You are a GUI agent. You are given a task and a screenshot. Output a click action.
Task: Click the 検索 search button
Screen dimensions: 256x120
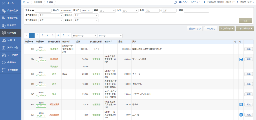pyautogui.click(x=245, y=21)
